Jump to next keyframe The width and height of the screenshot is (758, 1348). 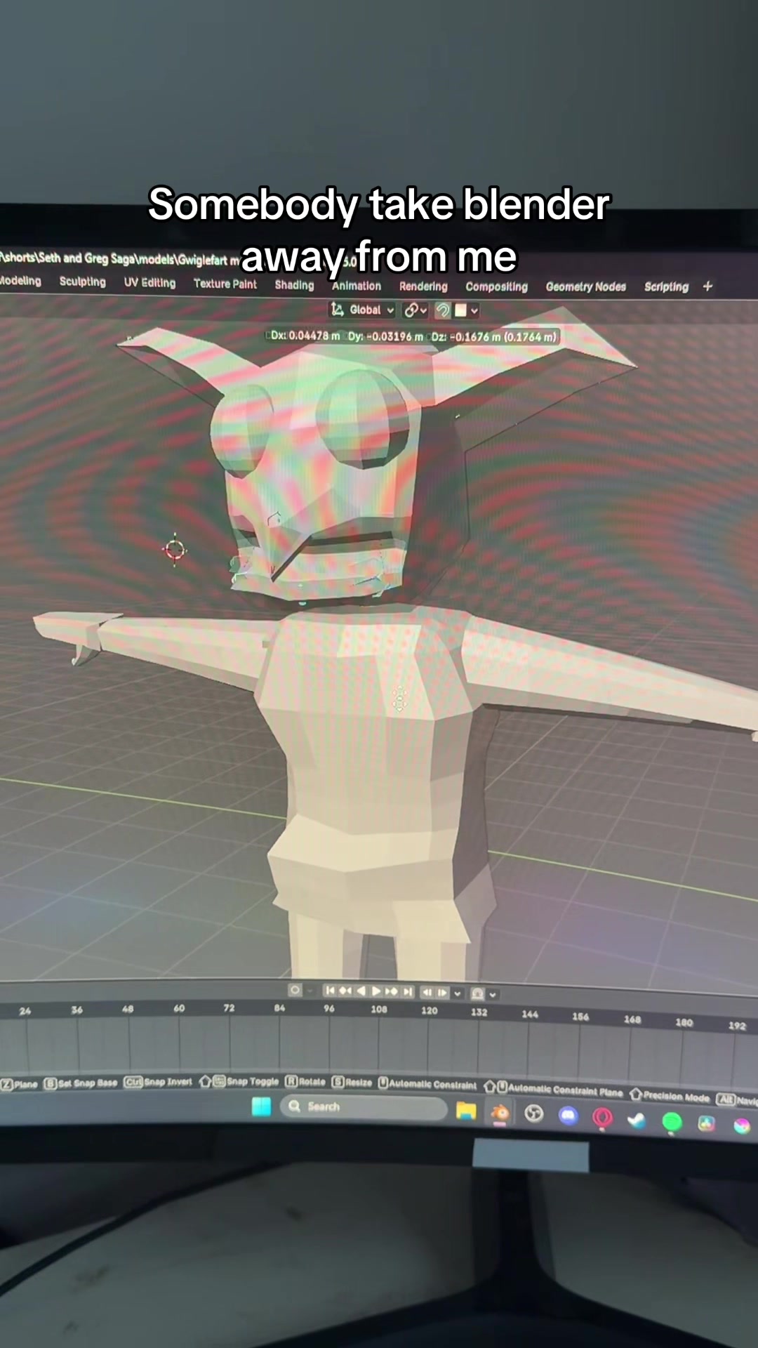392,991
